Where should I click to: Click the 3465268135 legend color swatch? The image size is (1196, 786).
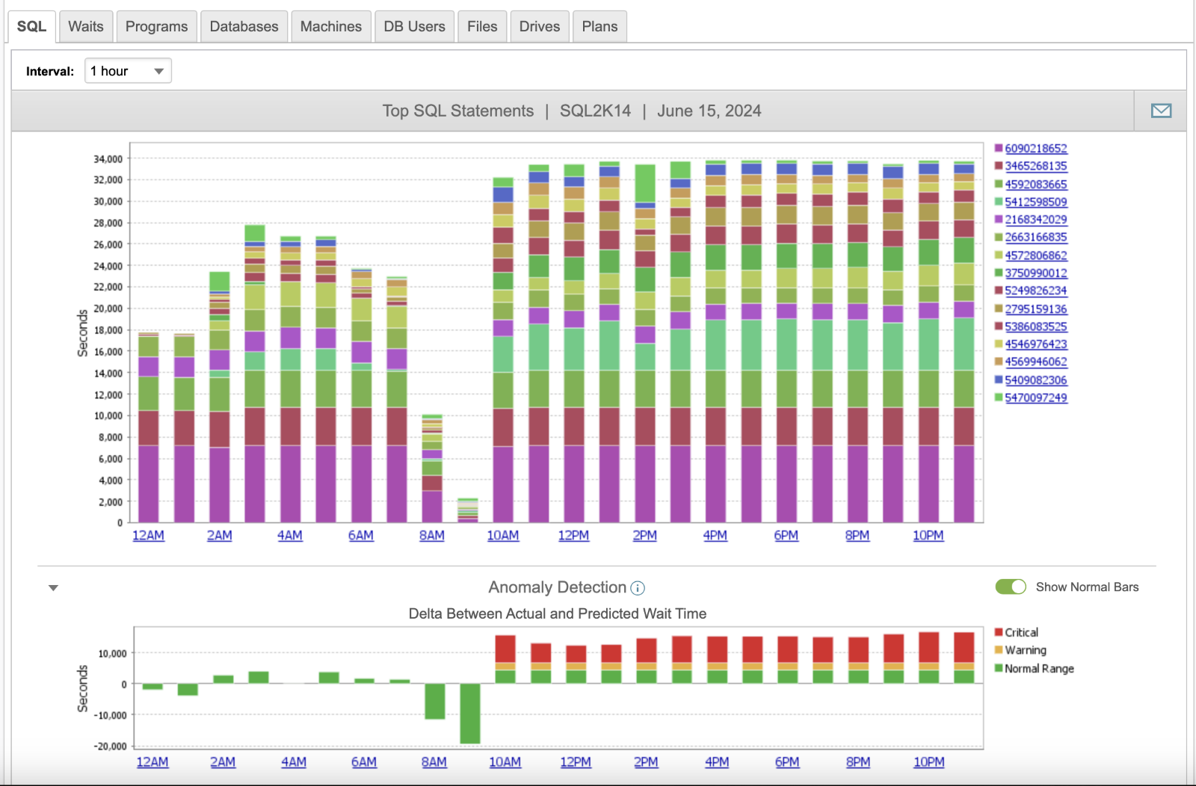click(x=999, y=166)
